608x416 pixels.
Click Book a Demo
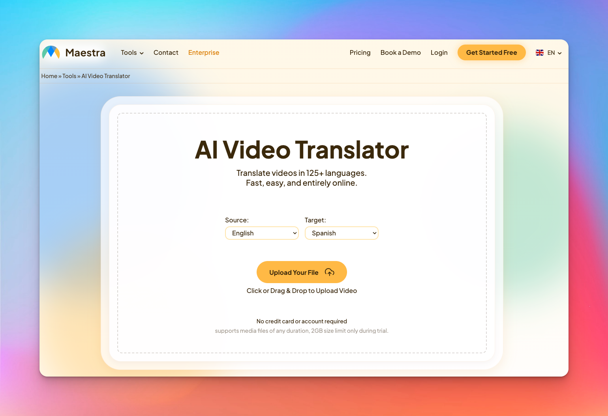coord(400,53)
